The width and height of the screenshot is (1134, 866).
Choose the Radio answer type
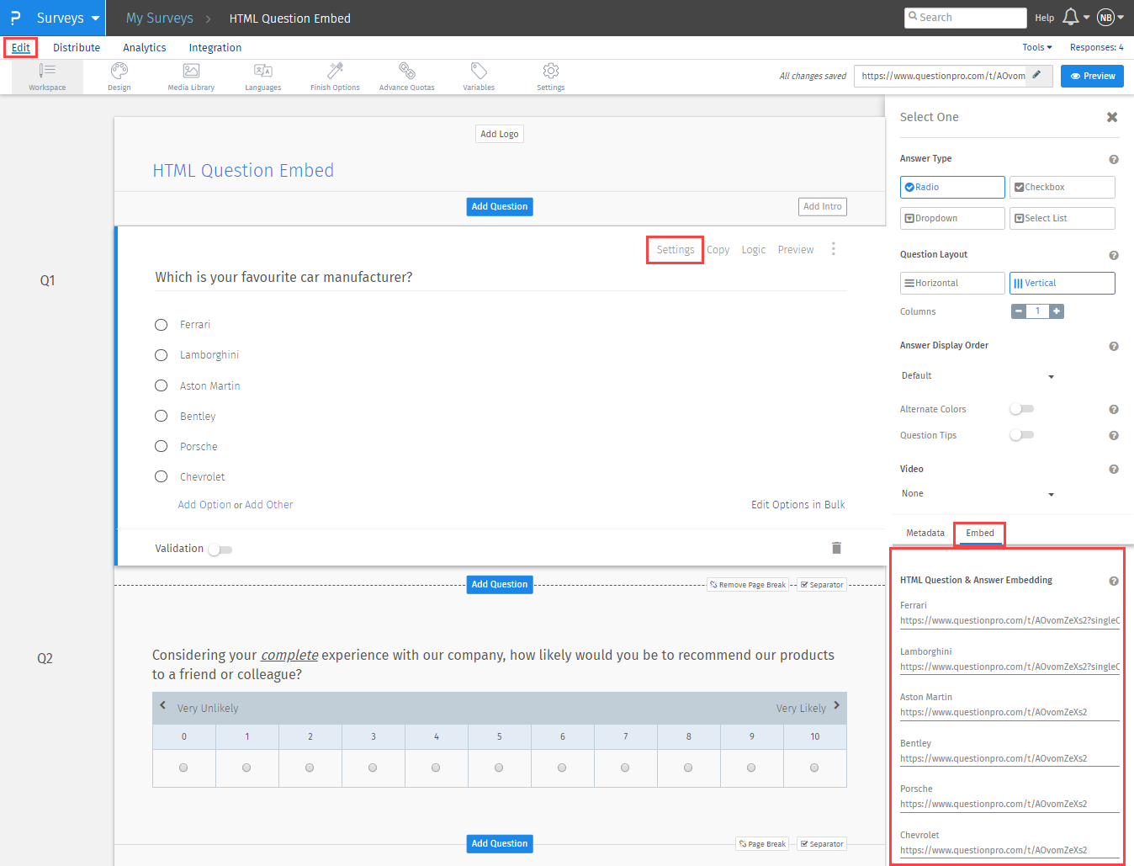(952, 187)
